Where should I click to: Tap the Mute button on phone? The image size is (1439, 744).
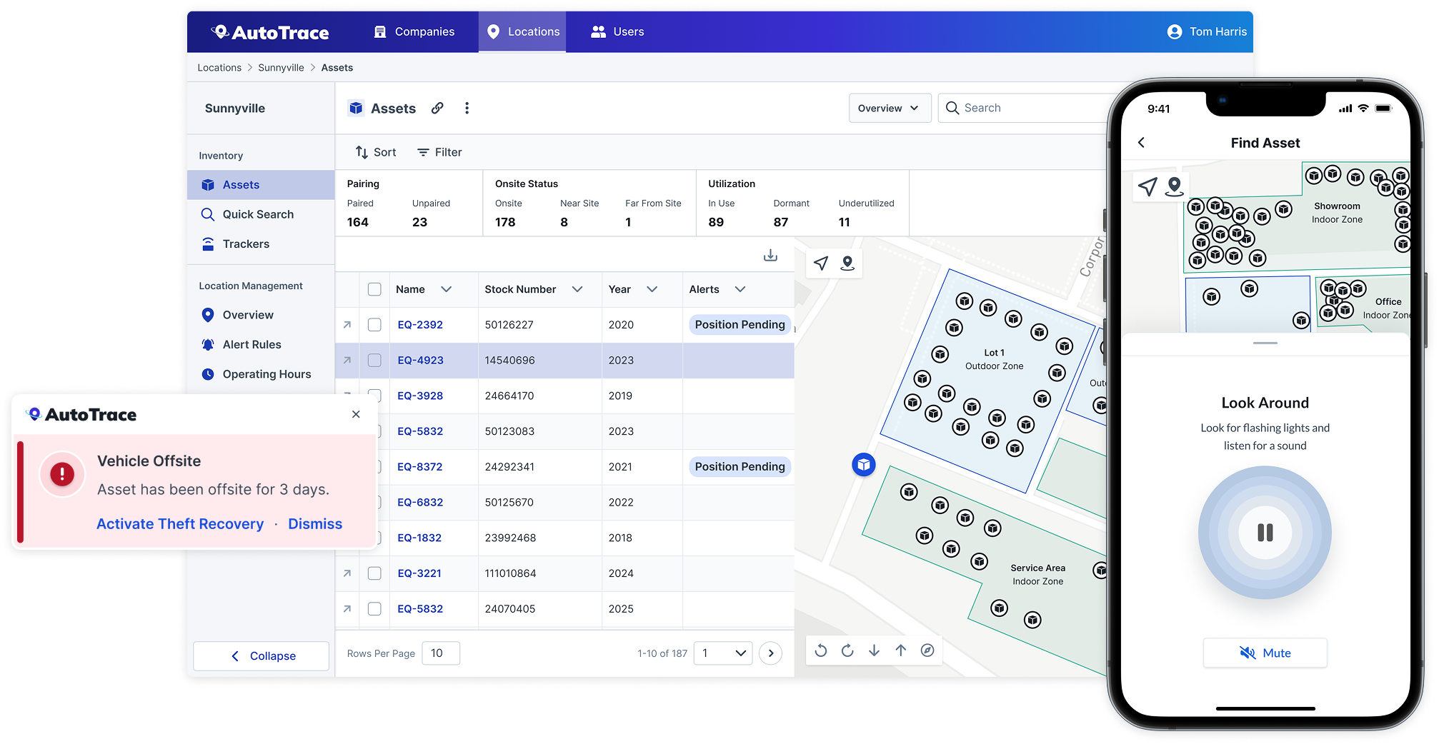click(1265, 653)
